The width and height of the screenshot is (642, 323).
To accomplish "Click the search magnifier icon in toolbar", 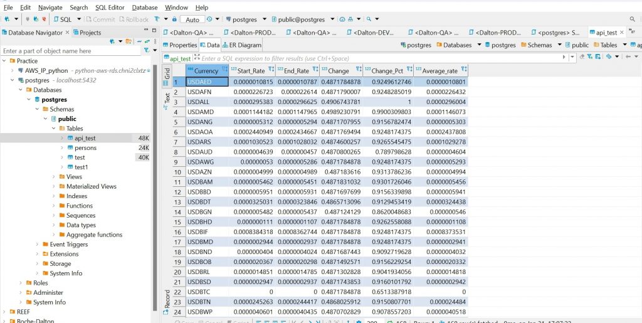I will tap(369, 19).
